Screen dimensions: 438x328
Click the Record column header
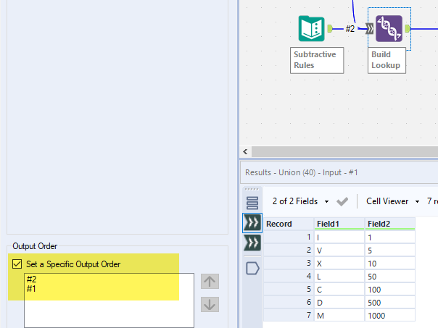tap(289, 224)
